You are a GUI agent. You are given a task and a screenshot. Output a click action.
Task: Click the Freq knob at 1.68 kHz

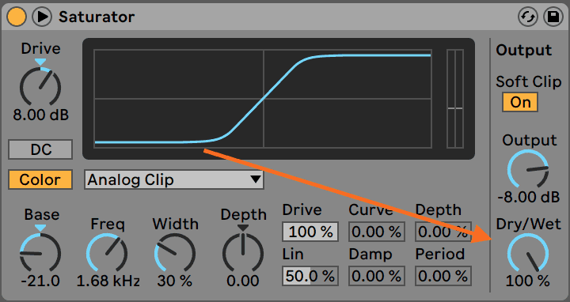coord(107,253)
